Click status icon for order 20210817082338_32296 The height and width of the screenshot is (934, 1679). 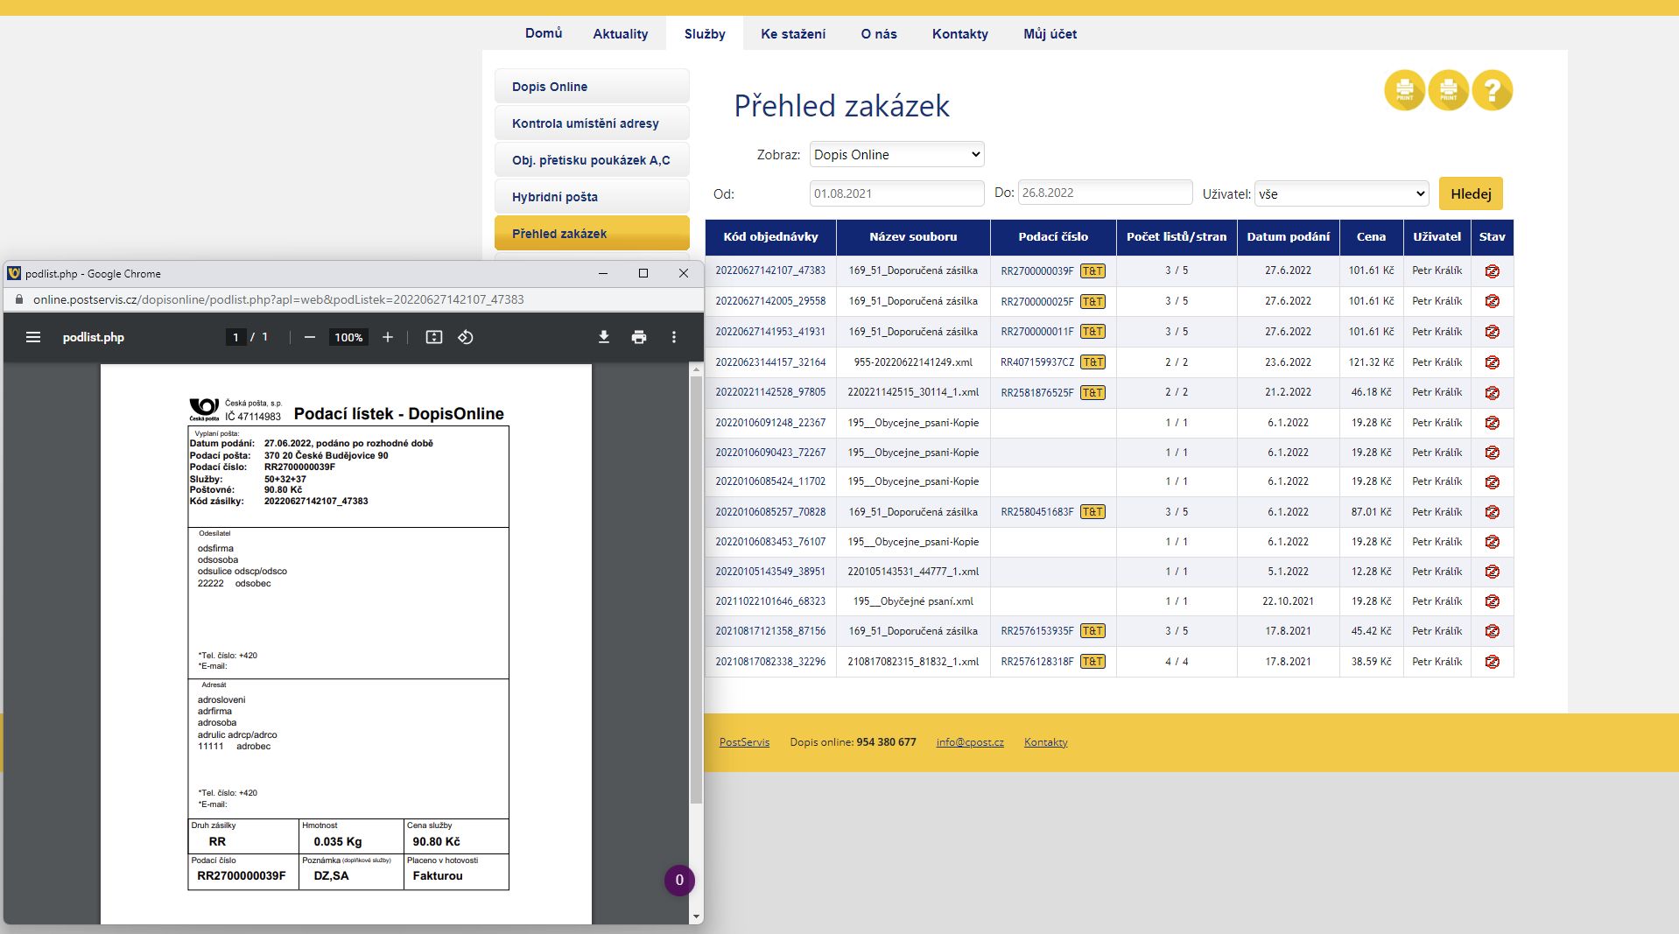coord(1493,662)
